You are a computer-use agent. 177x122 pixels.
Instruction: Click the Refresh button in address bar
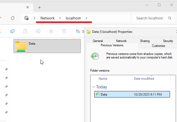(x=12, y=18)
